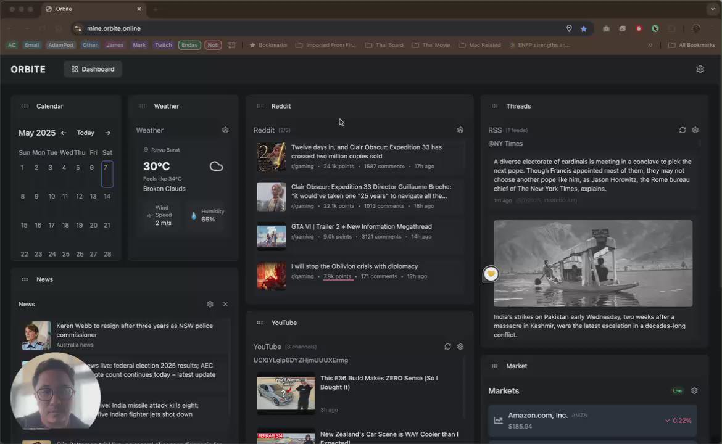Screen dimensions: 722x444
Task: Select the Amazon.com, Inc. market row
Action: click(x=592, y=421)
